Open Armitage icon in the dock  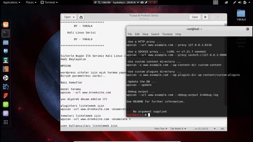pos(6,60)
